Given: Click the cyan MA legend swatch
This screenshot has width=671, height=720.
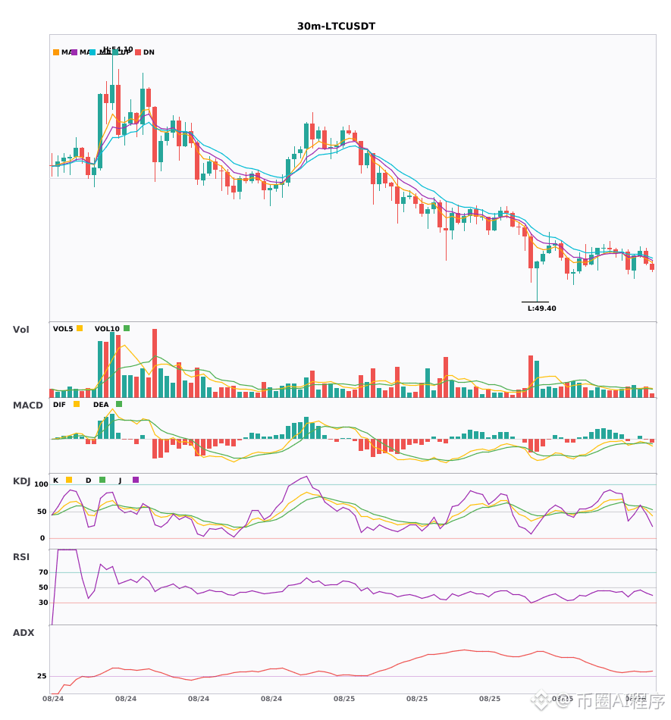Looking at the screenshot, I should pos(92,52).
